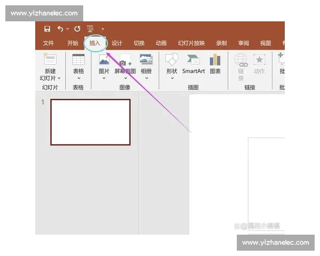This screenshot has height=256, width=320.
Task: Open the 设计 ribbon tab
Action: tap(117, 43)
